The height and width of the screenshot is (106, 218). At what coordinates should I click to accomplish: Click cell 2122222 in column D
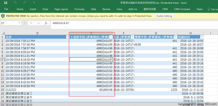tap(37, 90)
